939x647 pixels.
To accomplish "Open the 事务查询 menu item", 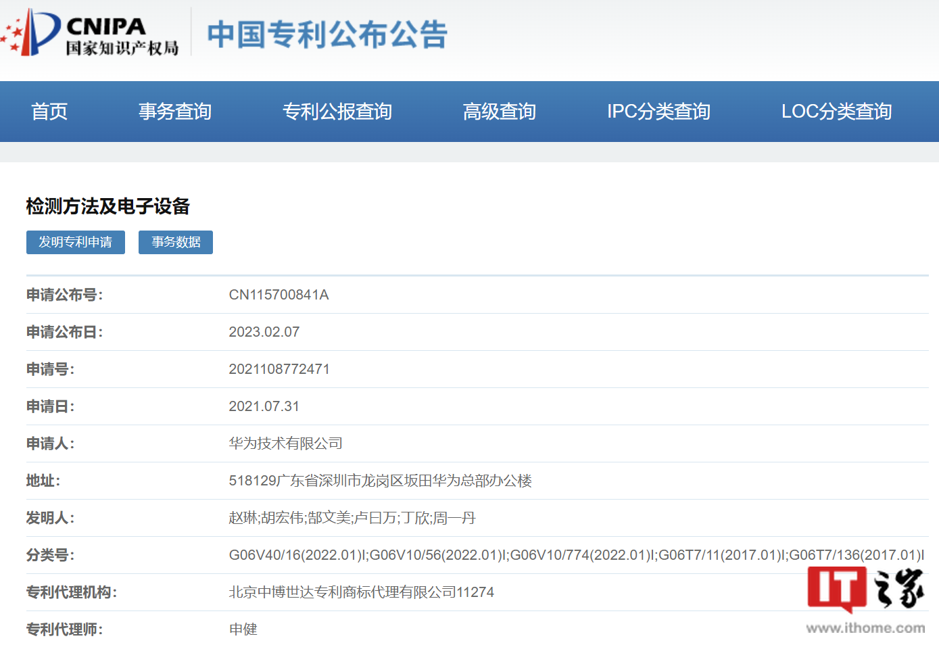I will (x=175, y=112).
